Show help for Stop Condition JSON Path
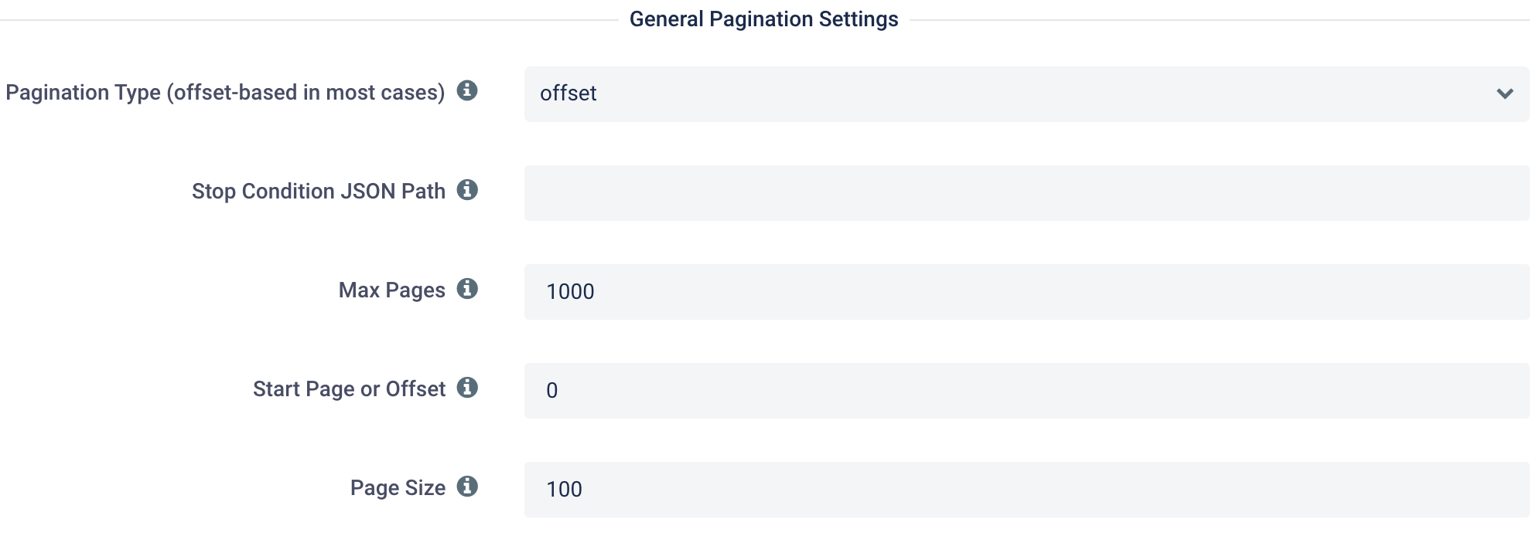1533x536 pixels. [467, 189]
